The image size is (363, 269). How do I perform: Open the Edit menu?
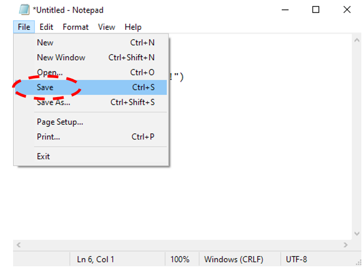tap(46, 27)
